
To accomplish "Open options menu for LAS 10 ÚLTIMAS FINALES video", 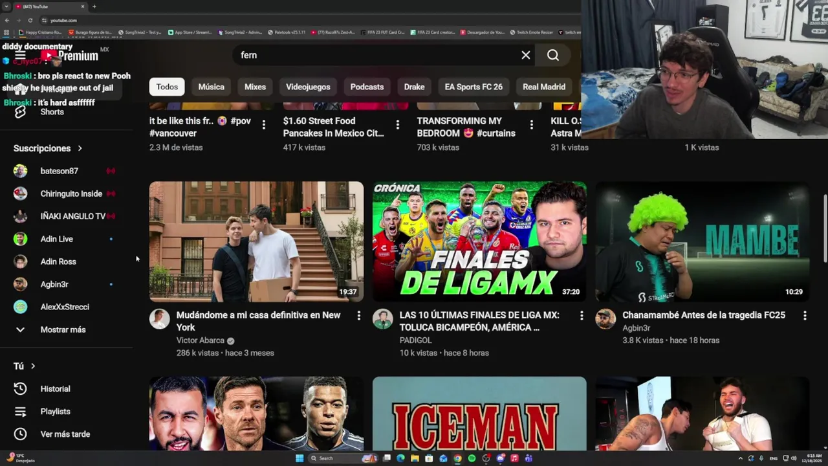I will (582, 316).
